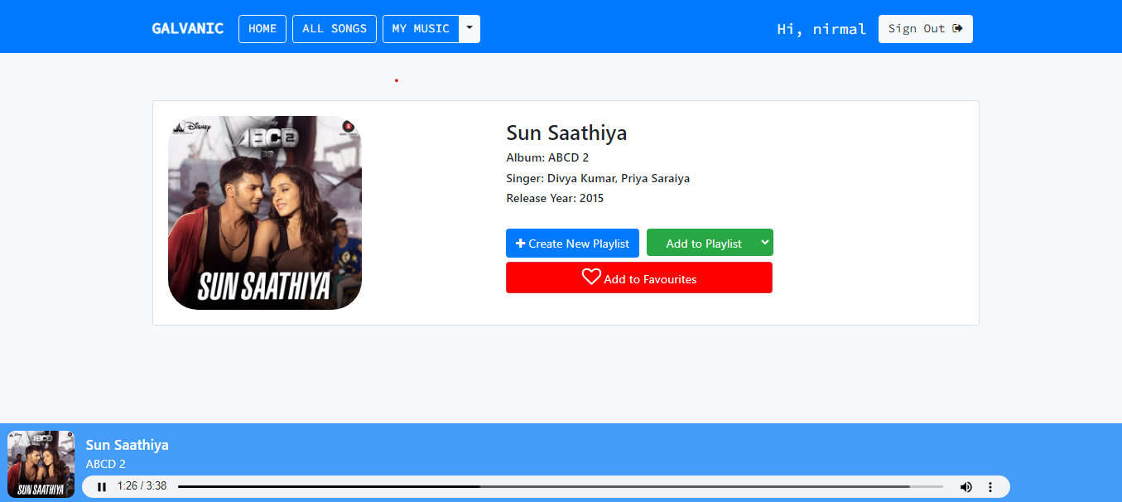This screenshot has height=502, width=1122.
Task: Click the Sun Saathiya song title heading
Action: point(566,133)
